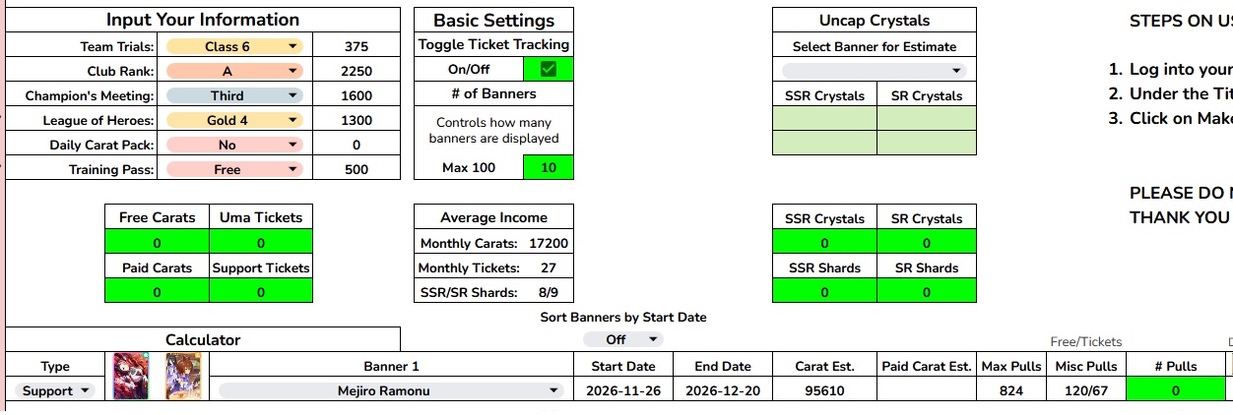Select the SSR Shards value cell
This screenshot has width=1233, height=415.
(x=824, y=291)
